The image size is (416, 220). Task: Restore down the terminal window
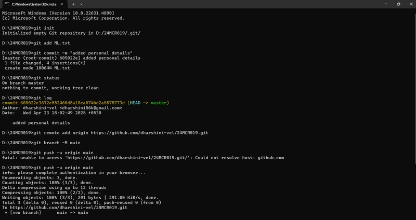pyautogui.click(x=398, y=4)
